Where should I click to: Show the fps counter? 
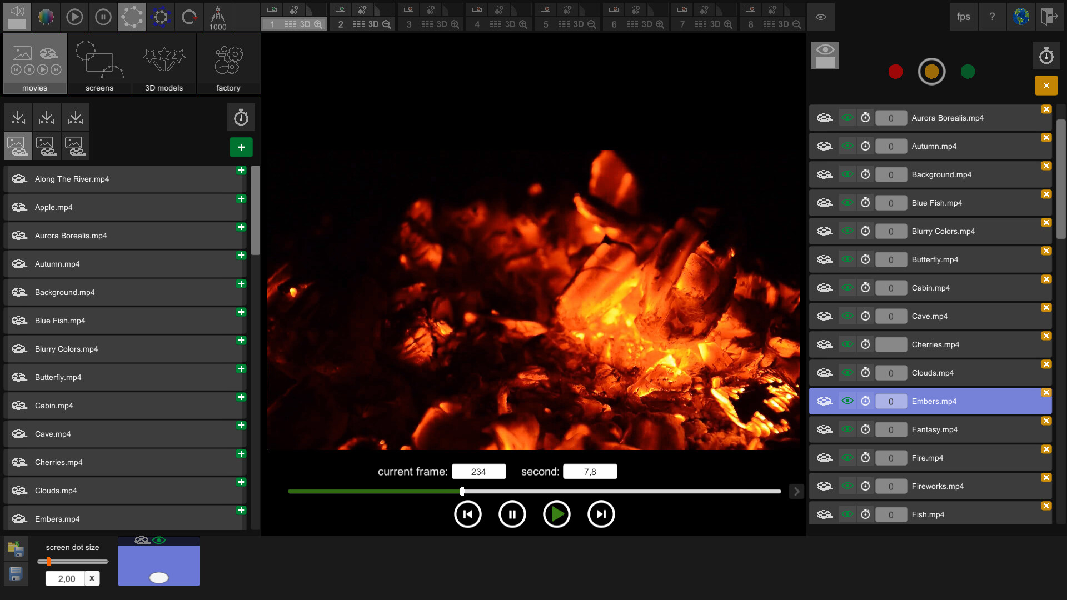click(963, 17)
